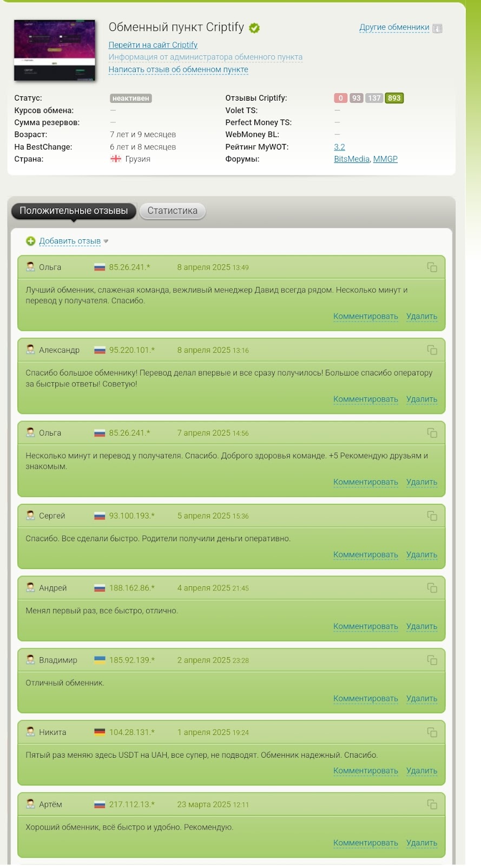This screenshot has width=481, height=866.
Task: Click the verified checkmark badge next to Criptify
Action: pos(254,28)
